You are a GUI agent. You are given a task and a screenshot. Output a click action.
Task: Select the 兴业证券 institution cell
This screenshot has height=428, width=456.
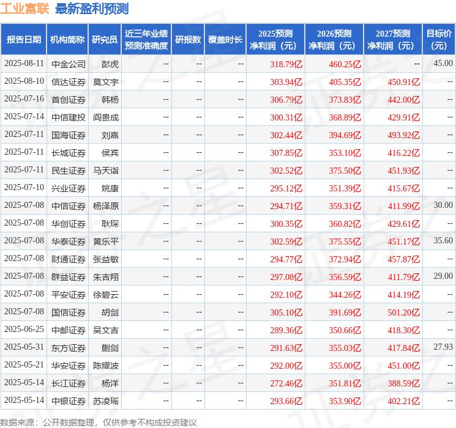coord(69,188)
